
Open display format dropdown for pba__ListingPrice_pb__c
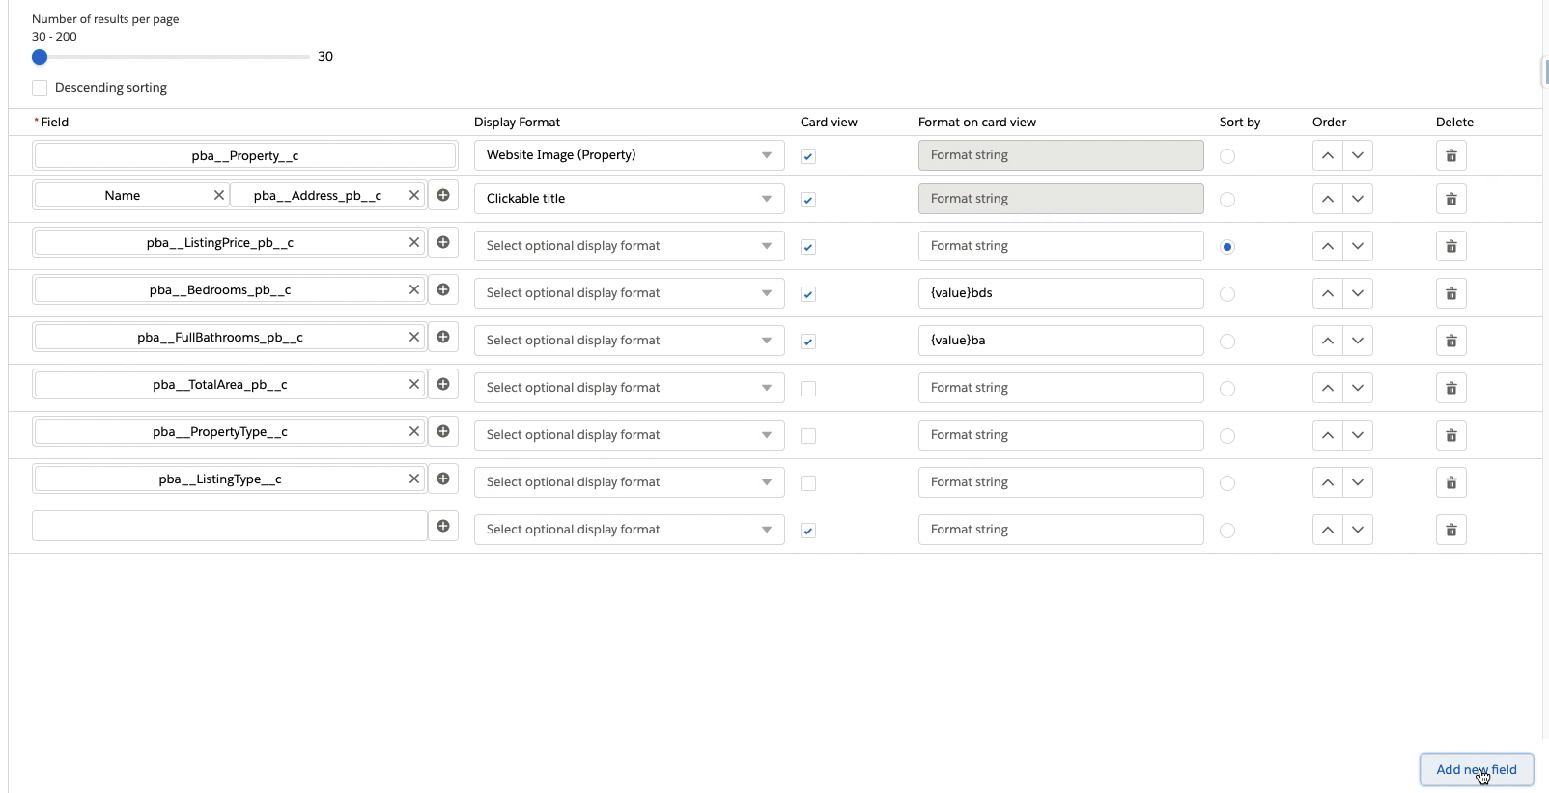[x=630, y=246]
